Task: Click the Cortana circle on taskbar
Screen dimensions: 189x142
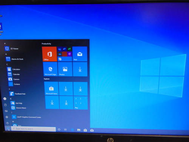Action: click(59, 130)
